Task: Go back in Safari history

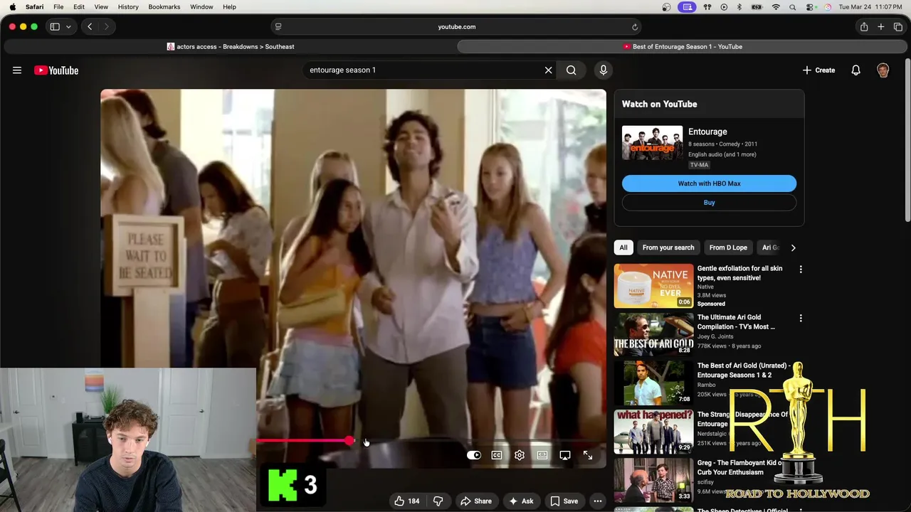Action: tap(90, 27)
